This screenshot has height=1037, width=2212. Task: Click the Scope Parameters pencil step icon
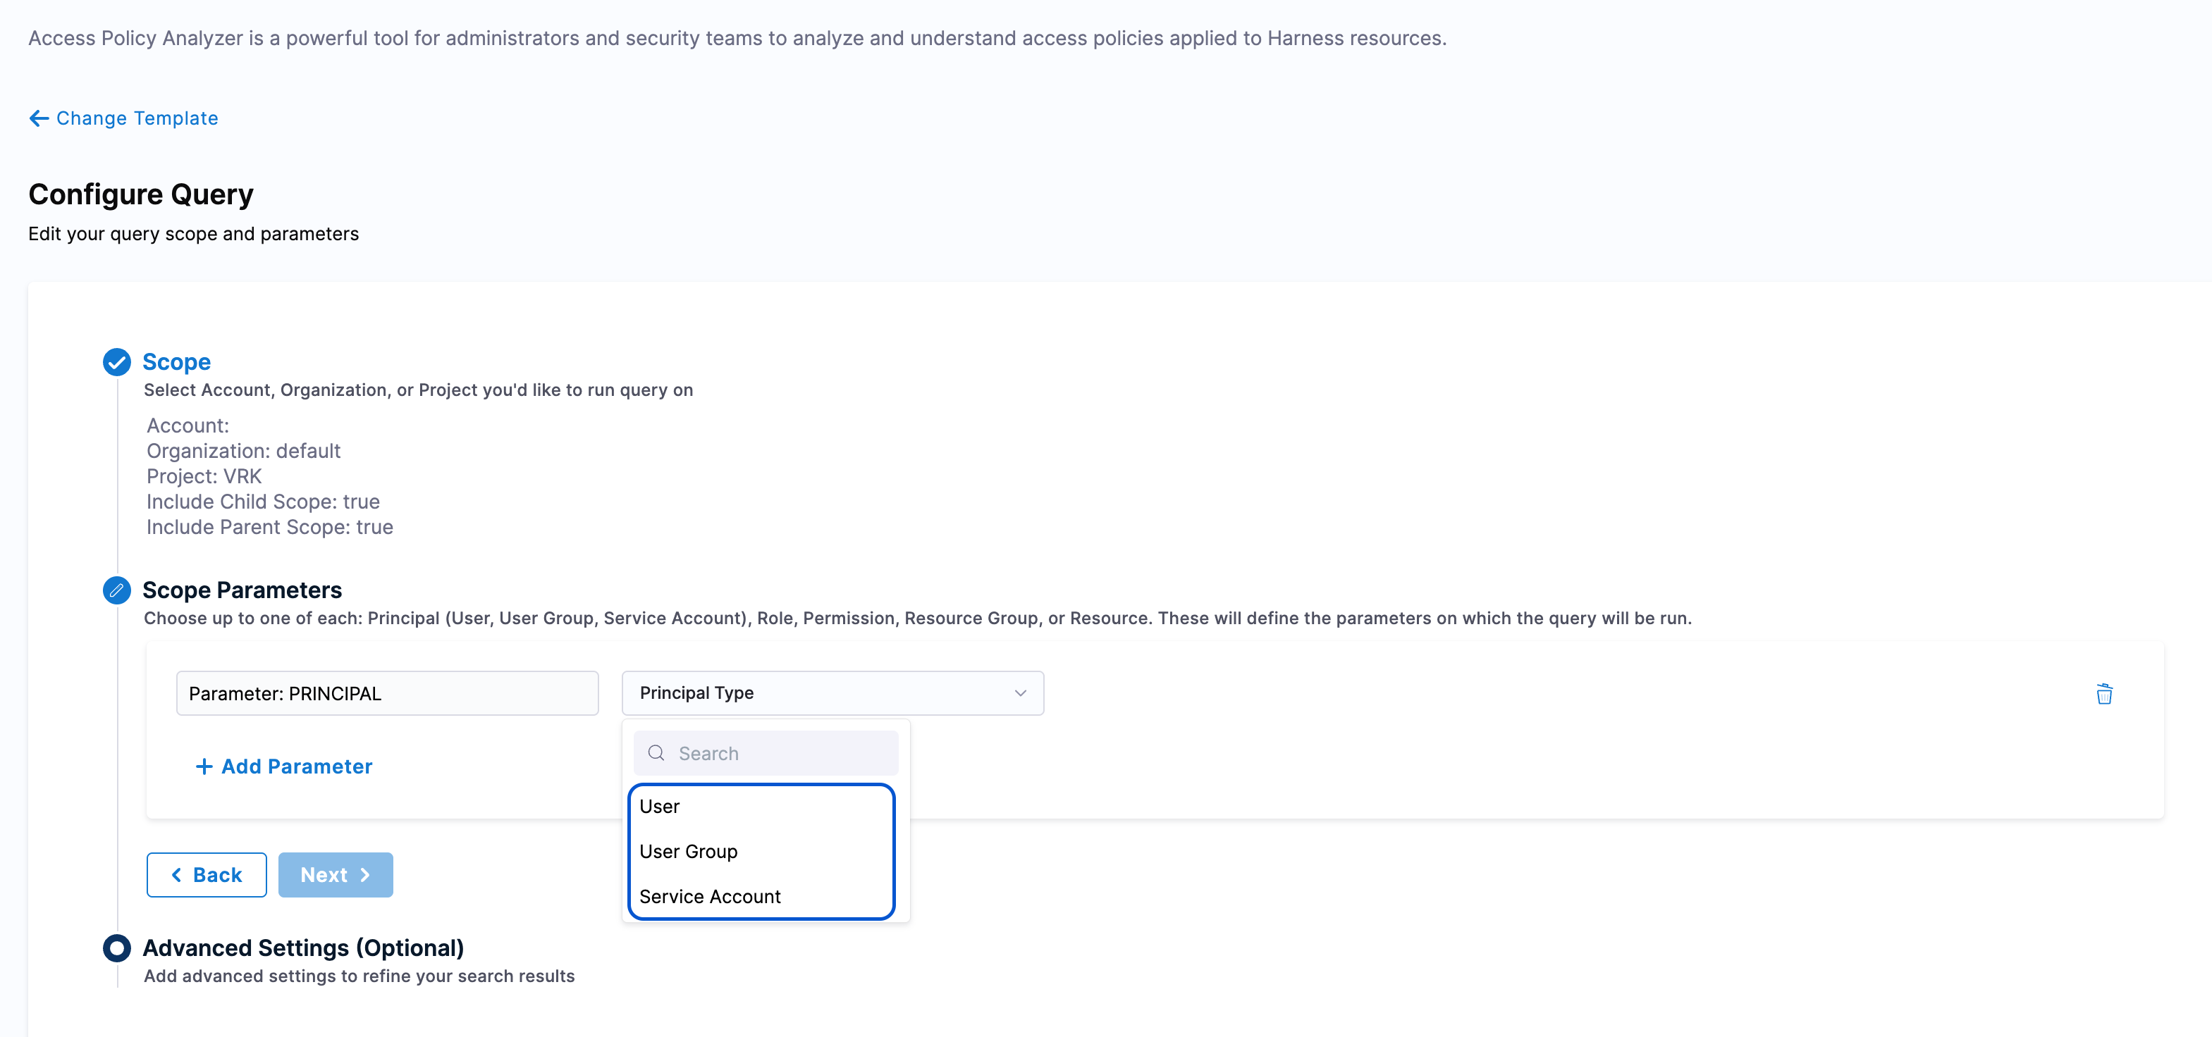(117, 590)
